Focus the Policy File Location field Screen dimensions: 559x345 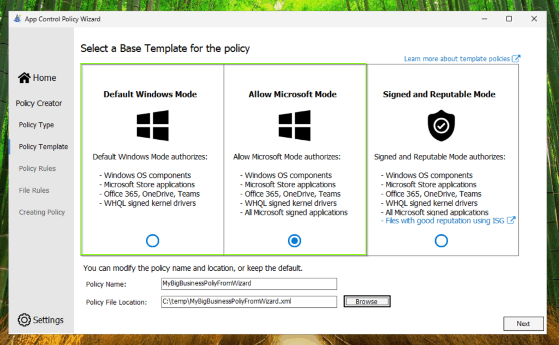(249, 301)
